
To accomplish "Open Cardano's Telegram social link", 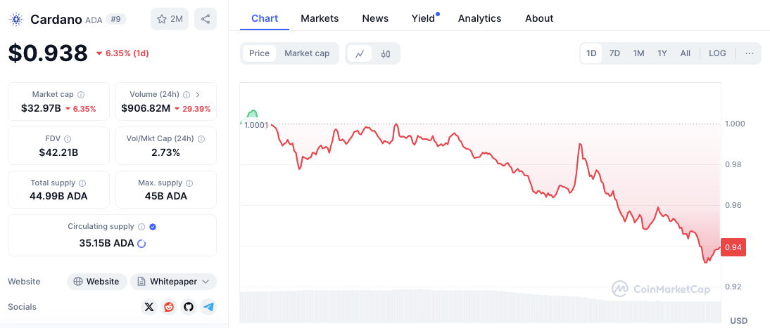I will pyautogui.click(x=208, y=307).
